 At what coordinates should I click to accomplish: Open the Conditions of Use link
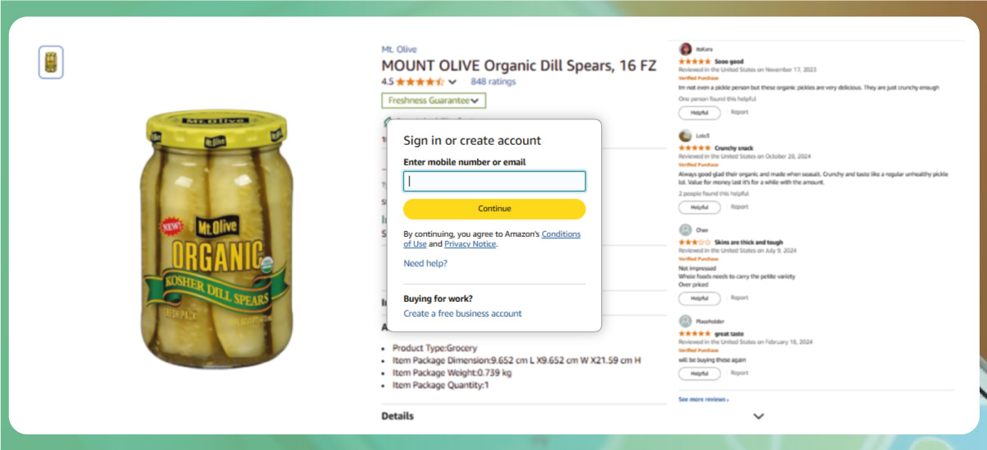[x=560, y=234]
